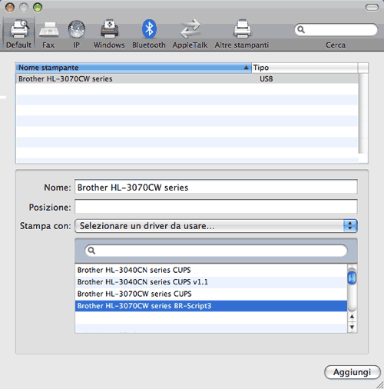Open the Bluetooth printer icon
384x389 pixels.
click(149, 28)
